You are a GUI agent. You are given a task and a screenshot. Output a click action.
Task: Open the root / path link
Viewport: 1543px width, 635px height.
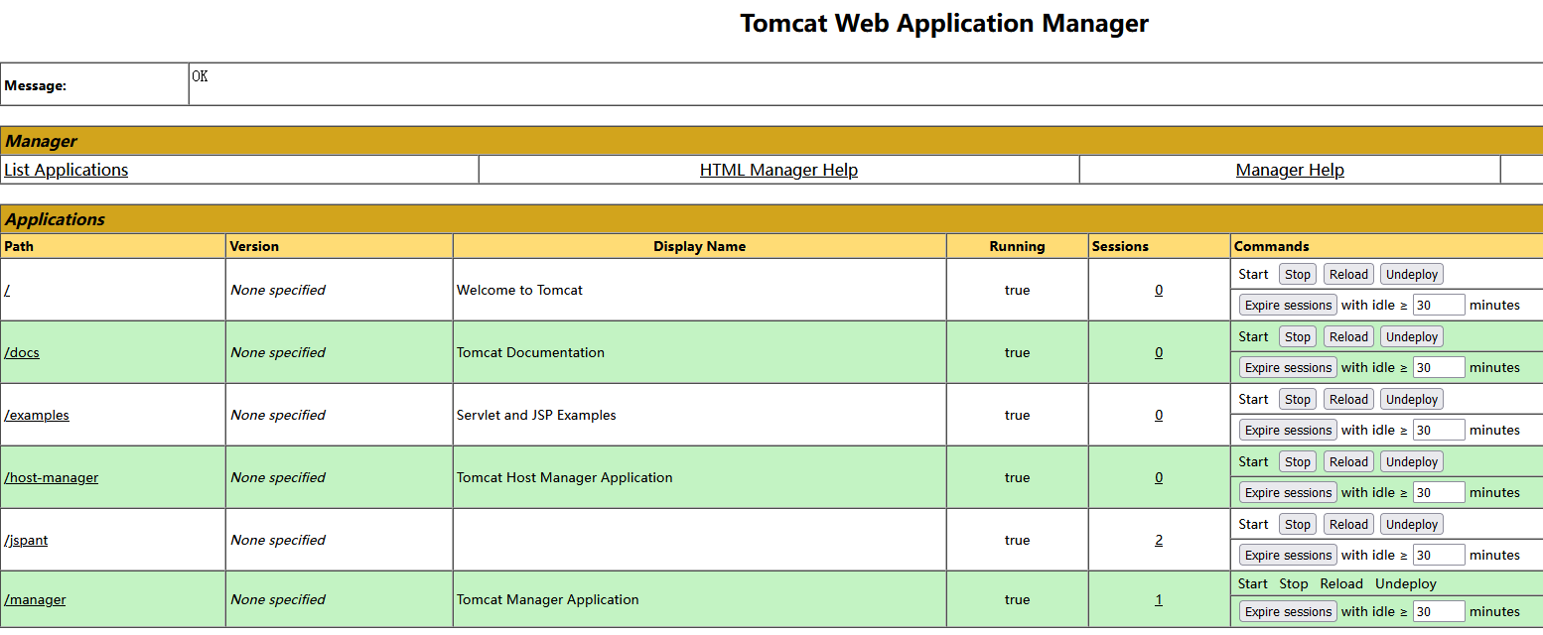7,290
